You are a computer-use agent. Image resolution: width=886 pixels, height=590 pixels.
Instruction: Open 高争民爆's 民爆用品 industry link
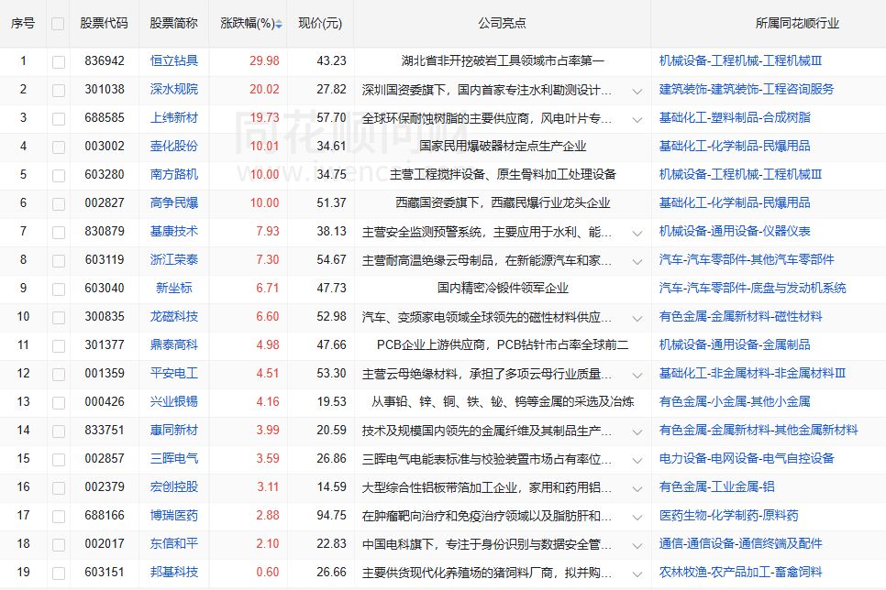(x=735, y=202)
